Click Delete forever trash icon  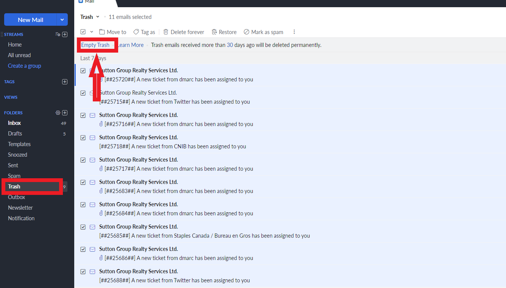pyautogui.click(x=166, y=32)
